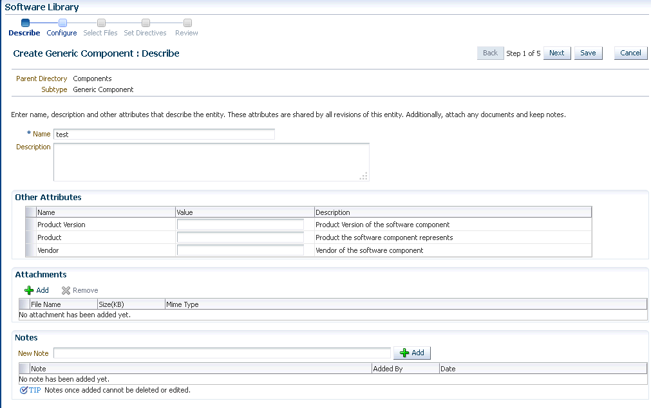Add the new note with Add button
This screenshot has width=651, height=408.
click(x=412, y=353)
